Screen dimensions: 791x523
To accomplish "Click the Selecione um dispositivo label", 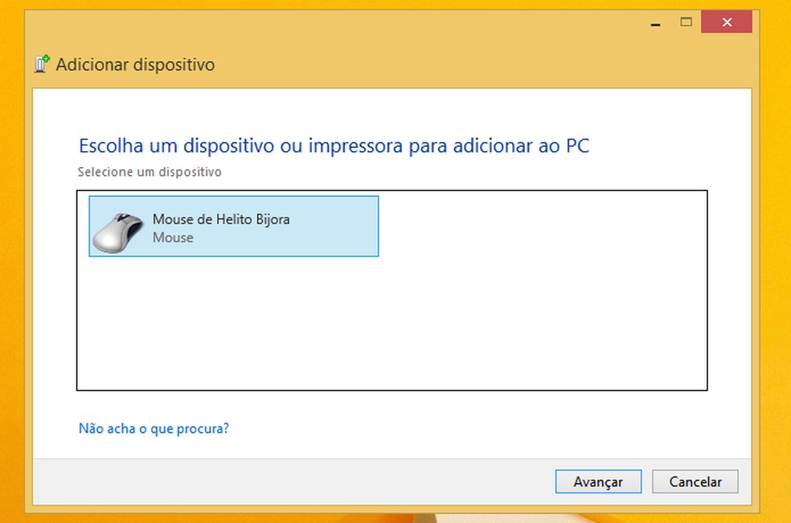I will (x=149, y=172).
